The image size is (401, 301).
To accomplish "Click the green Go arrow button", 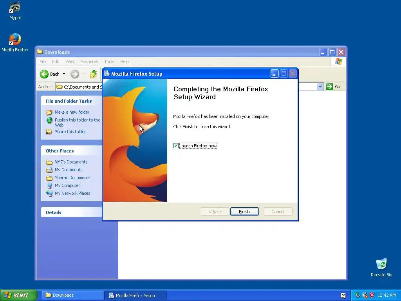I will point(330,87).
